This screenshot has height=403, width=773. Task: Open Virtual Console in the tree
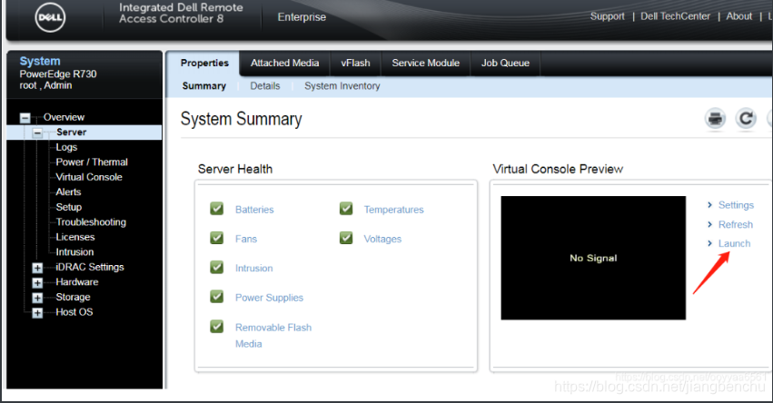click(89, 177)
